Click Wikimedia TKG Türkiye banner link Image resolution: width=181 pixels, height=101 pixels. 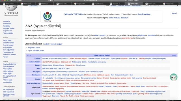[x=74, y=14]
